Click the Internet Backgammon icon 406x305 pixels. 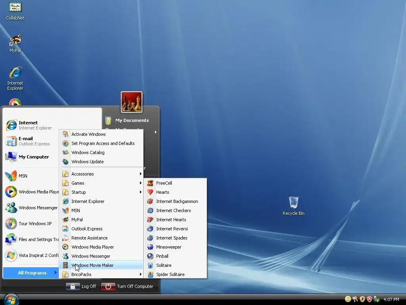[150, 201]
